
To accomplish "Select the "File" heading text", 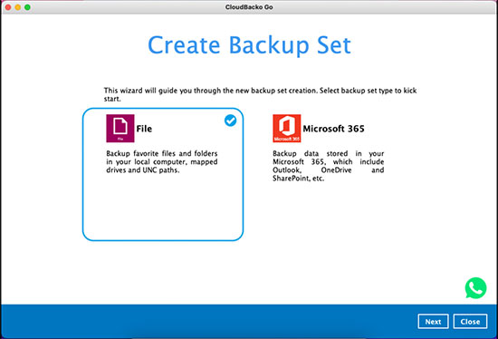I will (x=144, y=129).
